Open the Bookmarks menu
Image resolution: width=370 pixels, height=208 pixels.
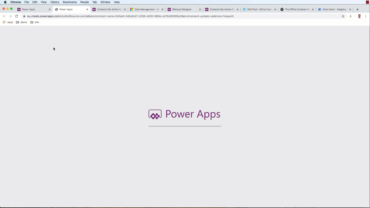70,2
